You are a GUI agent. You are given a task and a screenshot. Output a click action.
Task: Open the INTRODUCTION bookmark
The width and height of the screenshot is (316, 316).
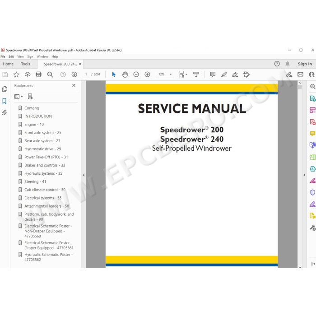[x=38, y=116]
